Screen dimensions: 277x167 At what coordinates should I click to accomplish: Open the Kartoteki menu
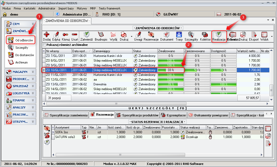coord(29,8)
